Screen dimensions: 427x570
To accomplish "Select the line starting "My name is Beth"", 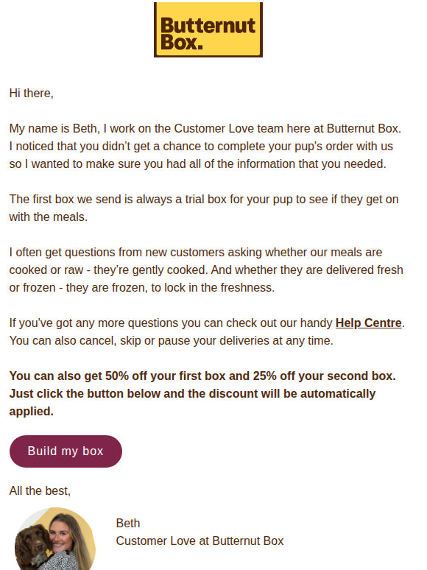I will point(205,129).
